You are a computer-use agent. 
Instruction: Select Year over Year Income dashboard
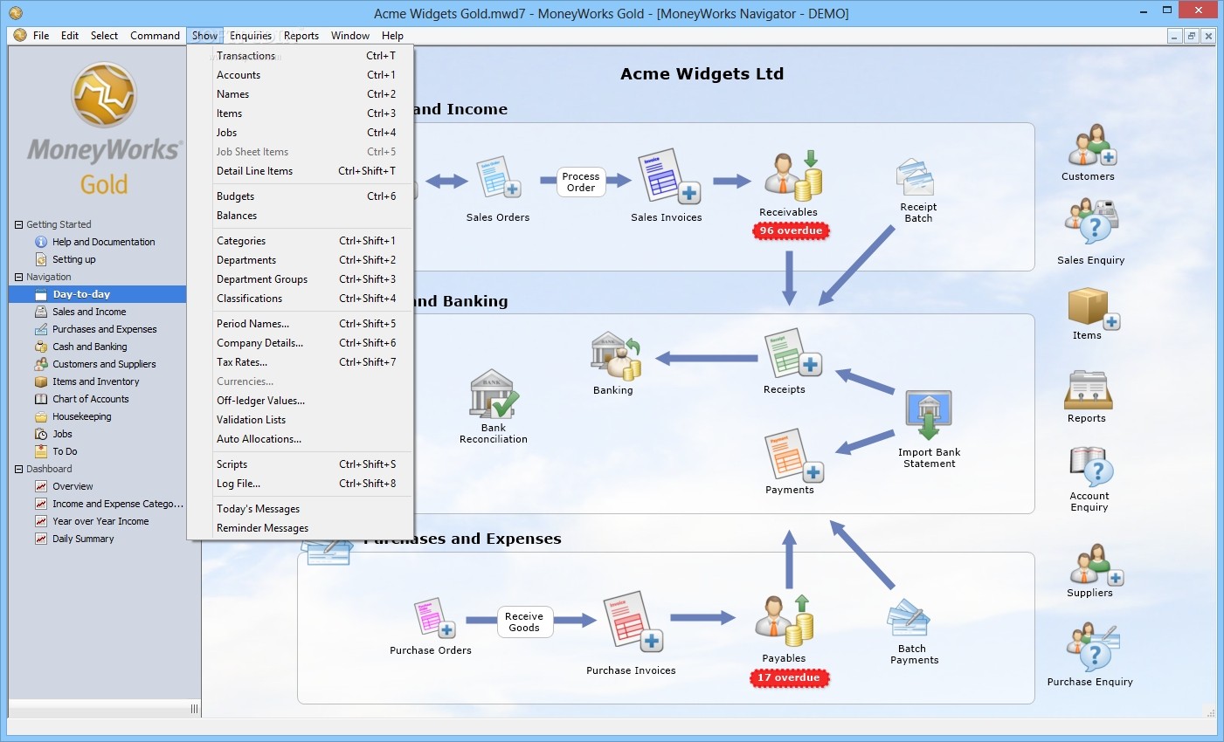click(100, 521)
